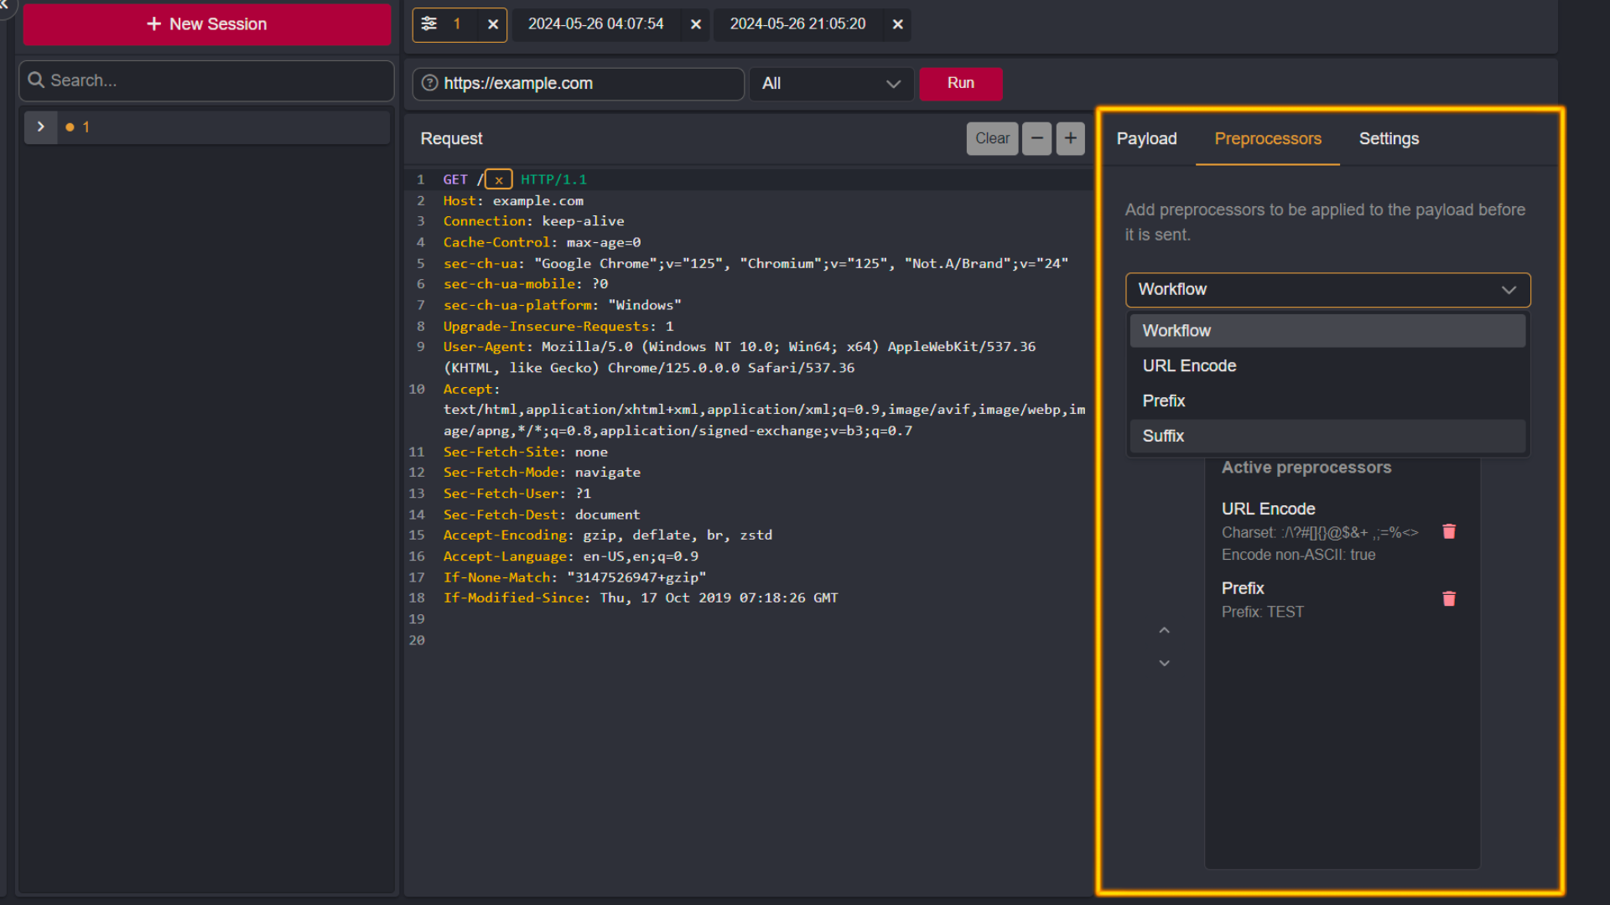Select Suffix from preprocessor dropdown

[1165, 436]
